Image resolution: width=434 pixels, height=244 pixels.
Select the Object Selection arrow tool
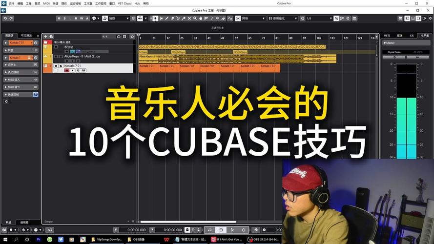[x=155, y=18]
